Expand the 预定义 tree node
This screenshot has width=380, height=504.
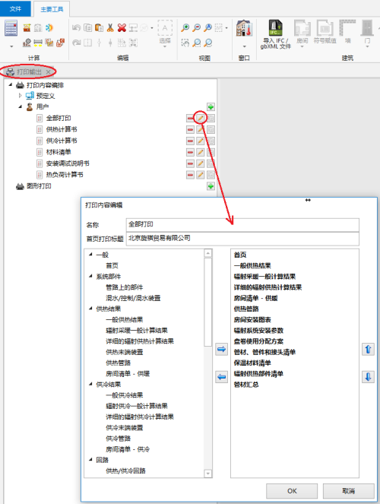(x=20, y=96)
